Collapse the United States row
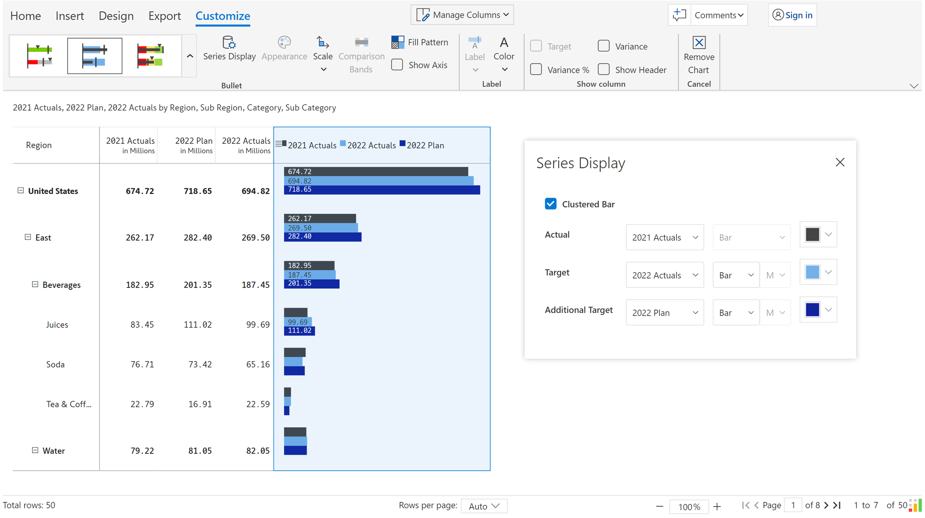This screenshot has width=925, height=518. click(x=20, y=191)
